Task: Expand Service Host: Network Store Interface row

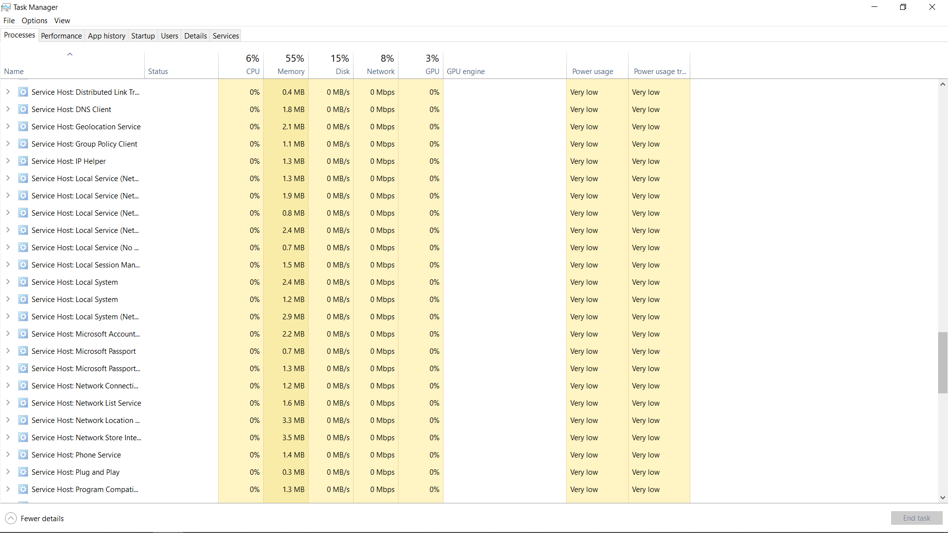Action: [x=8, y=437]
